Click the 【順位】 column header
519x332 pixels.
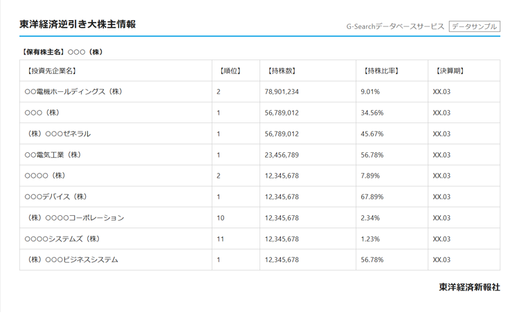pyautogui.click(x=229, y=71)
